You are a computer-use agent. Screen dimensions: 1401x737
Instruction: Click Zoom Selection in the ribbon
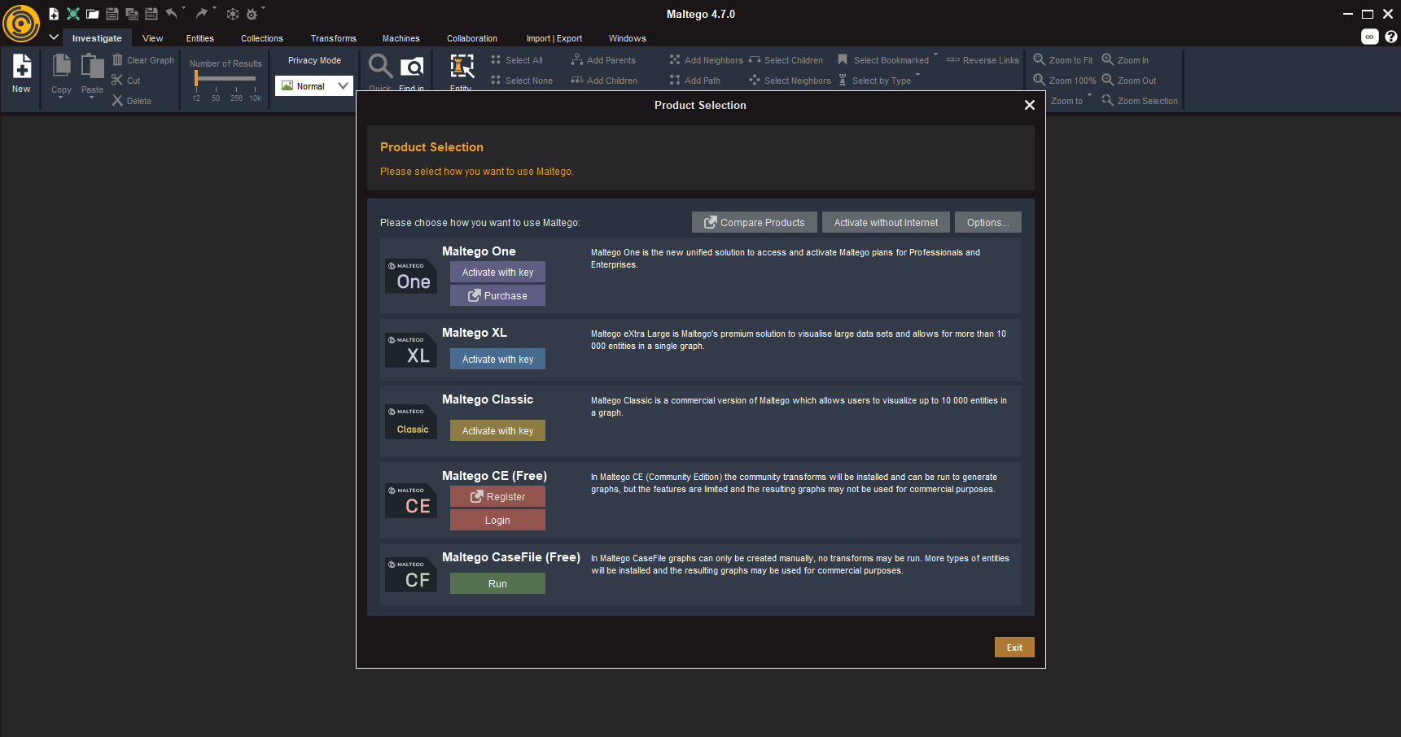(x=1140, y=101)
